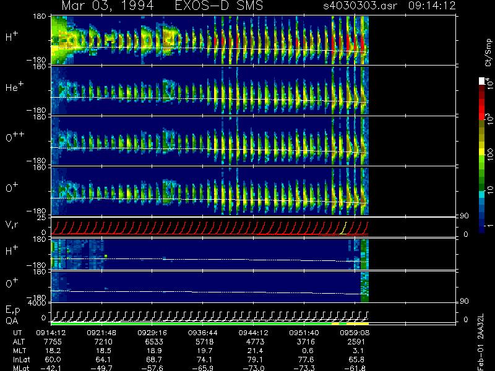Screen dimensions: 495x371
Task: Click the 'Ct/Smp' color scale unit label
Action: [489, 53]
